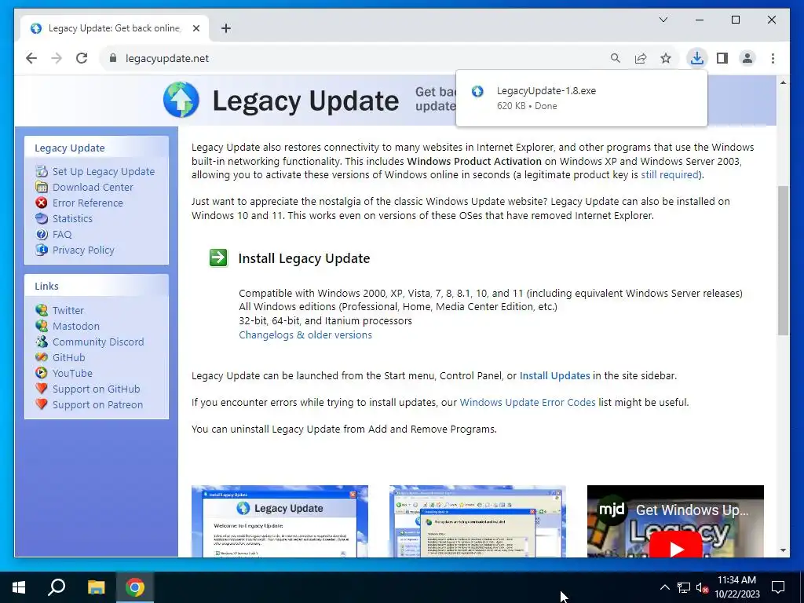This screenshot has width=804, height=603.
Task: Click the FAQ question mark icon
Action: click(42, 234)
